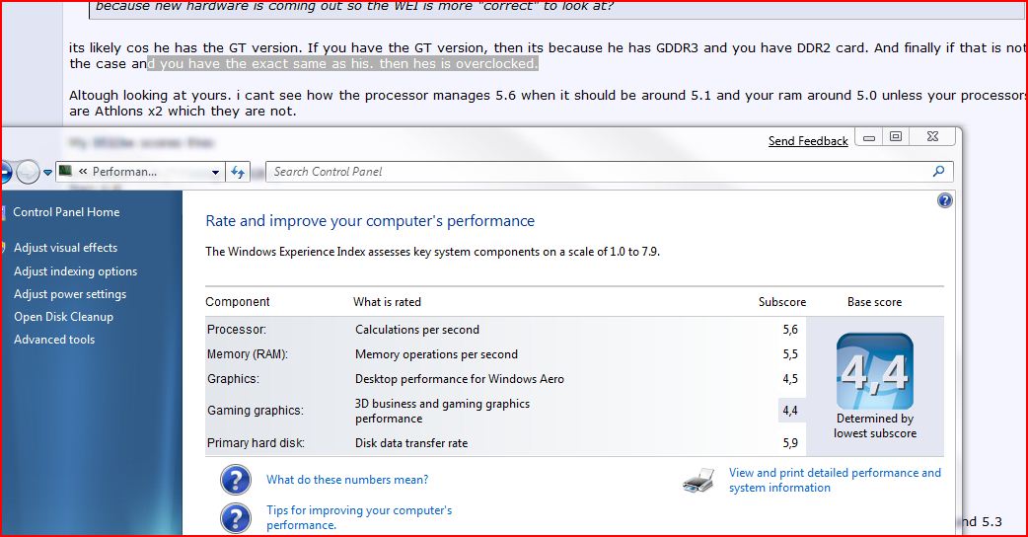Open the Send Feedback link
This screenshot has height=537, width=1028.
pyautogui.click(x=808, y=141)
